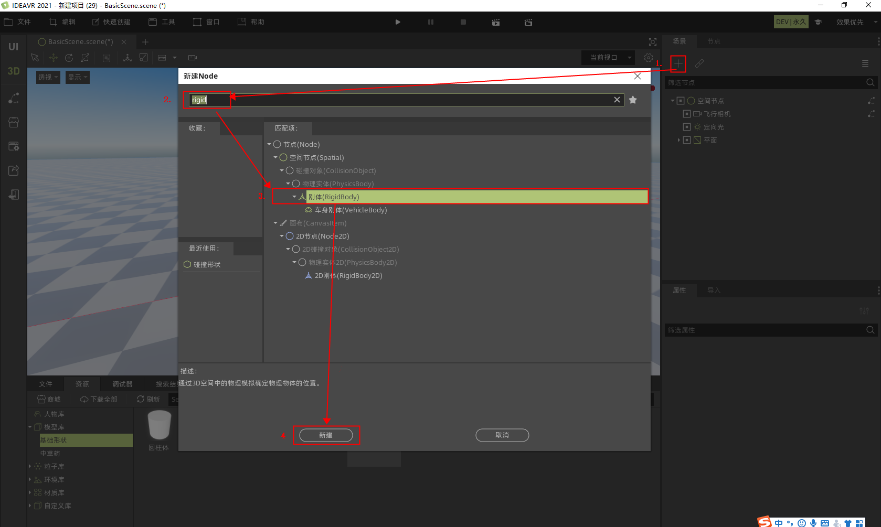Click the select arrow tool in viewport toolbar

tap(35, 58)
